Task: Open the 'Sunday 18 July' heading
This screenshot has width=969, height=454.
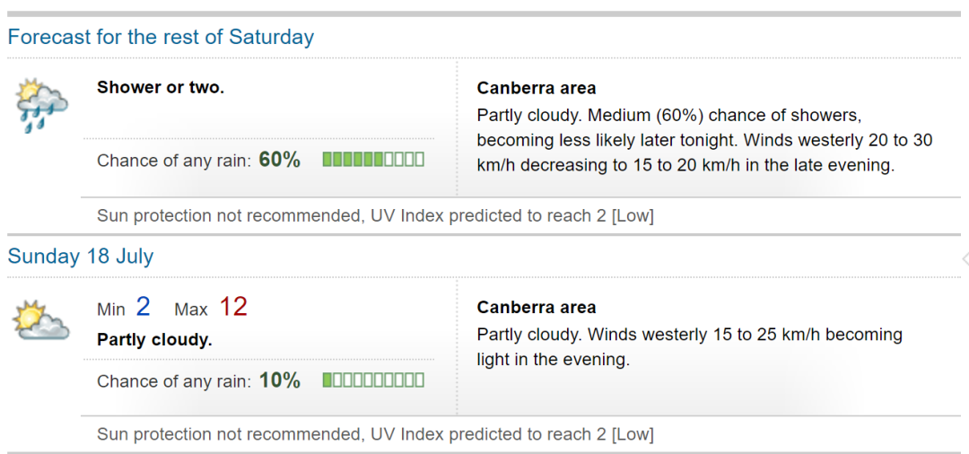Action: [x=81, y=256]
